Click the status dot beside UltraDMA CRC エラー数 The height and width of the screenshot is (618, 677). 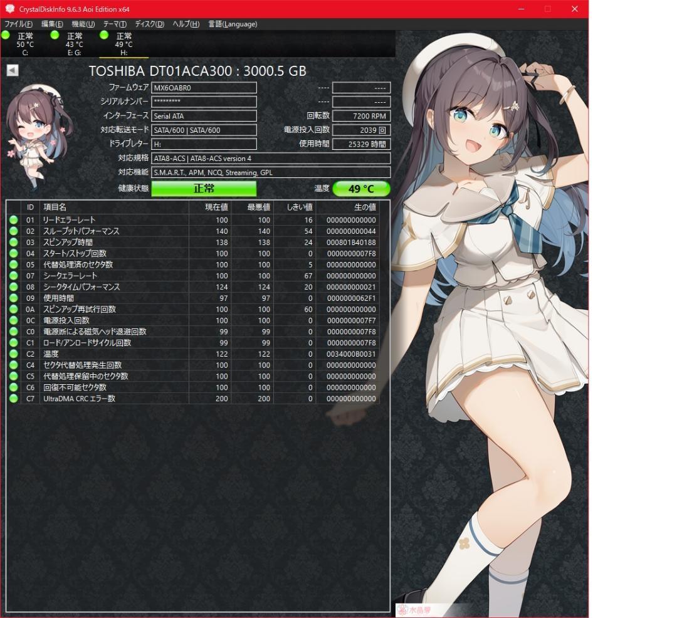(x=14, y=398)
